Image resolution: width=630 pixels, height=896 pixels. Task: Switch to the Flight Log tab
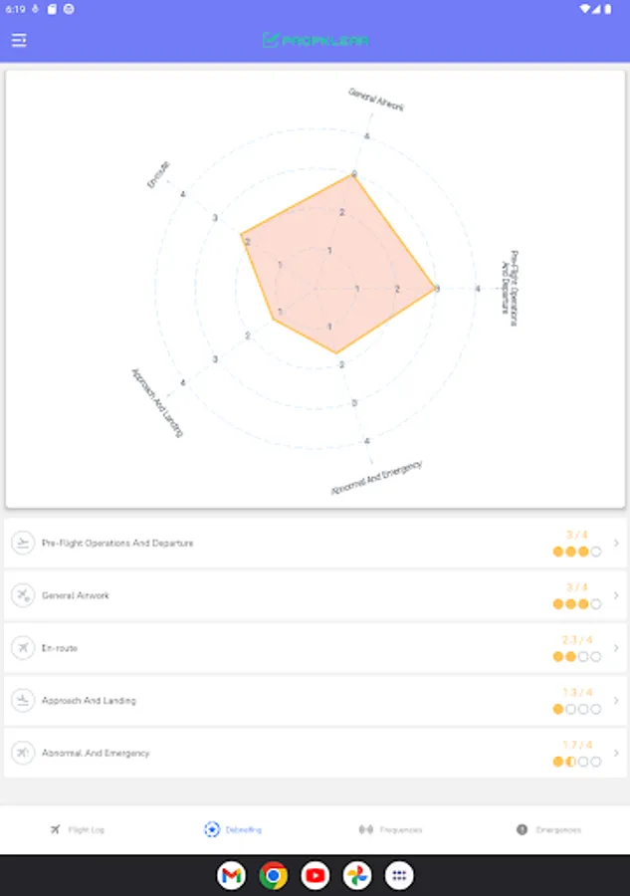[78, 829]
